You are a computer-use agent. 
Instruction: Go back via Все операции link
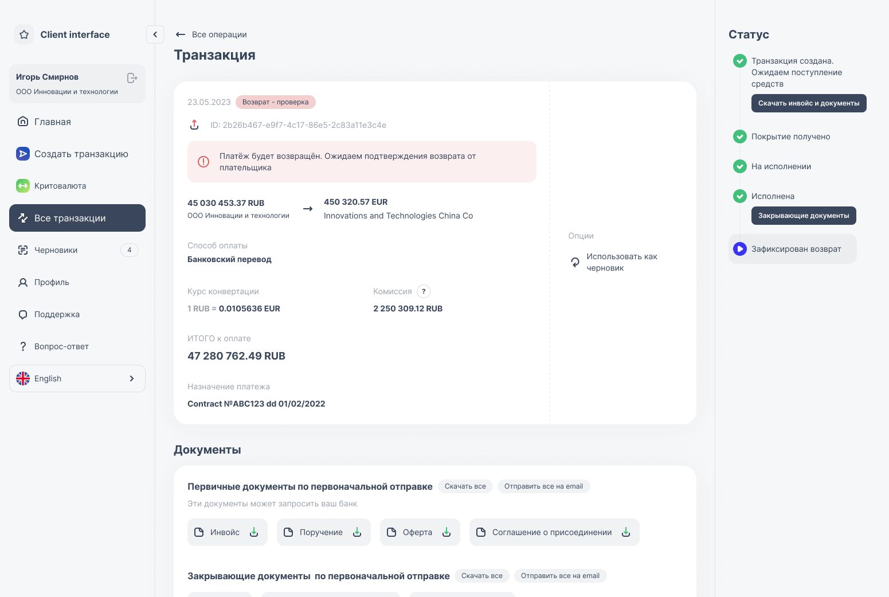click(212, 34)
